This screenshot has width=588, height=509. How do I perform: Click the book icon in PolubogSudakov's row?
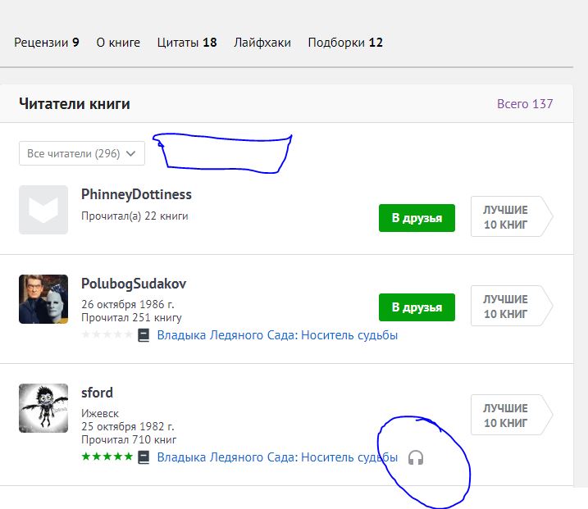coord(144,335)
